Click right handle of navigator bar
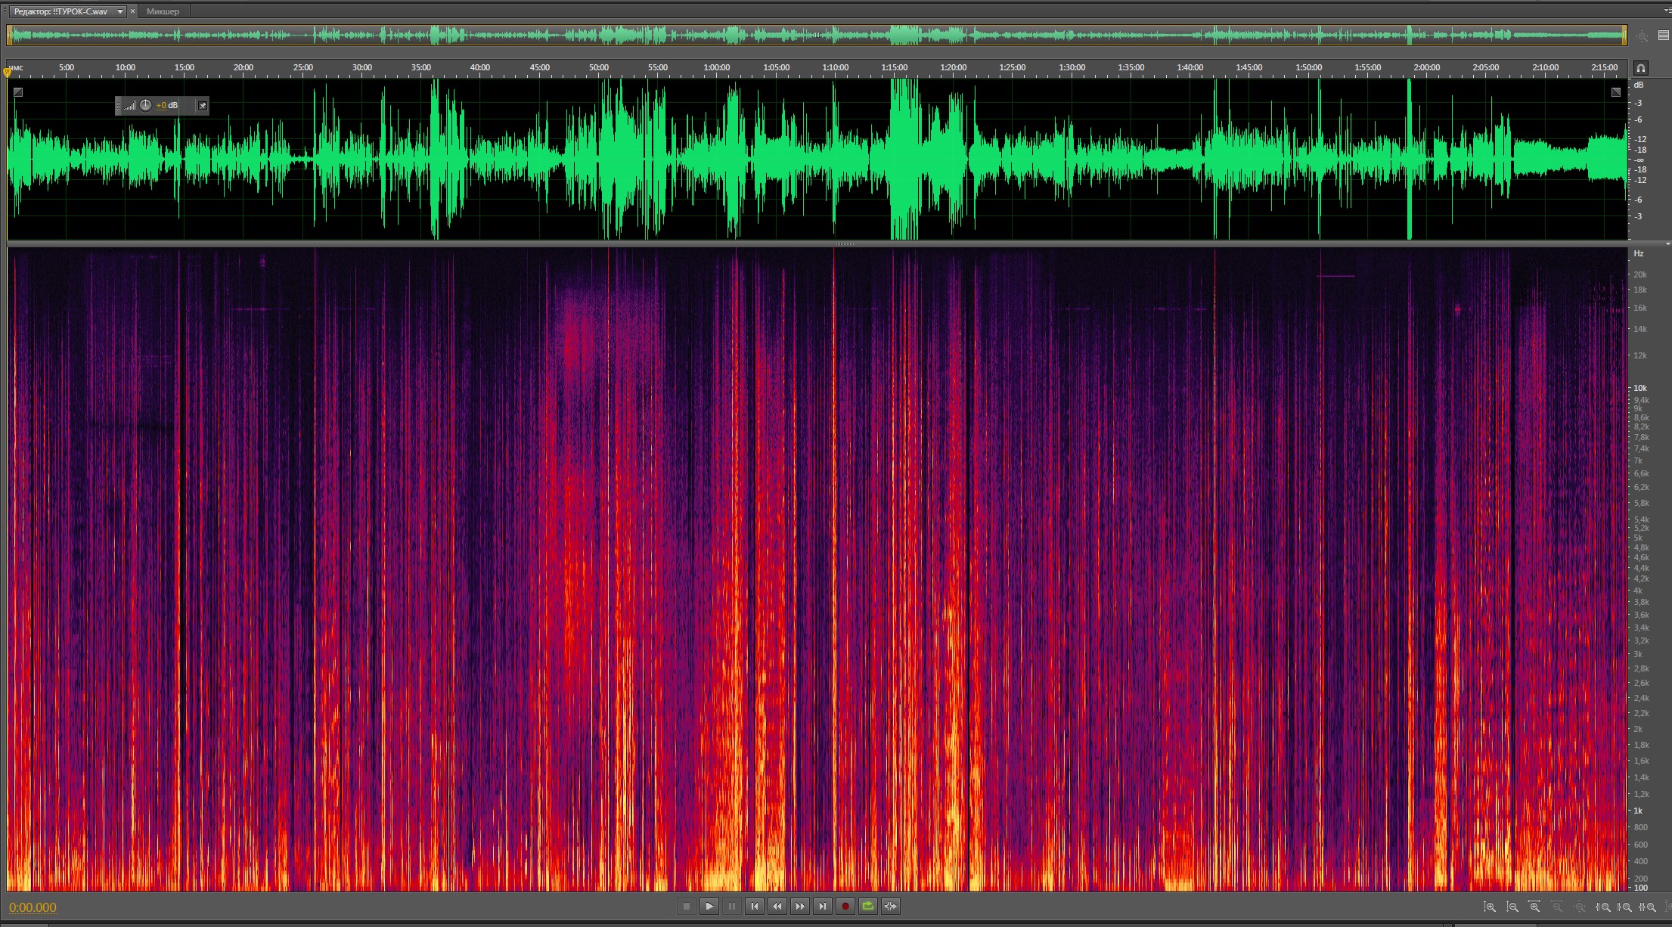 (1624, 35)
